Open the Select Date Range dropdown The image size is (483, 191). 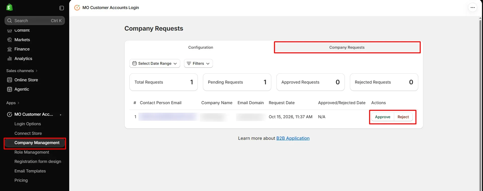(155, 63)
